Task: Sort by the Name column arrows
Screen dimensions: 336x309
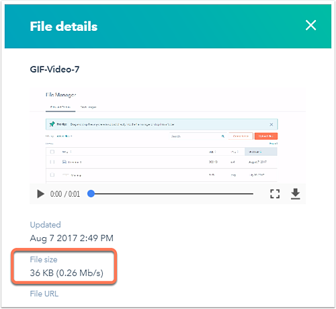Action: click(71, 152)
